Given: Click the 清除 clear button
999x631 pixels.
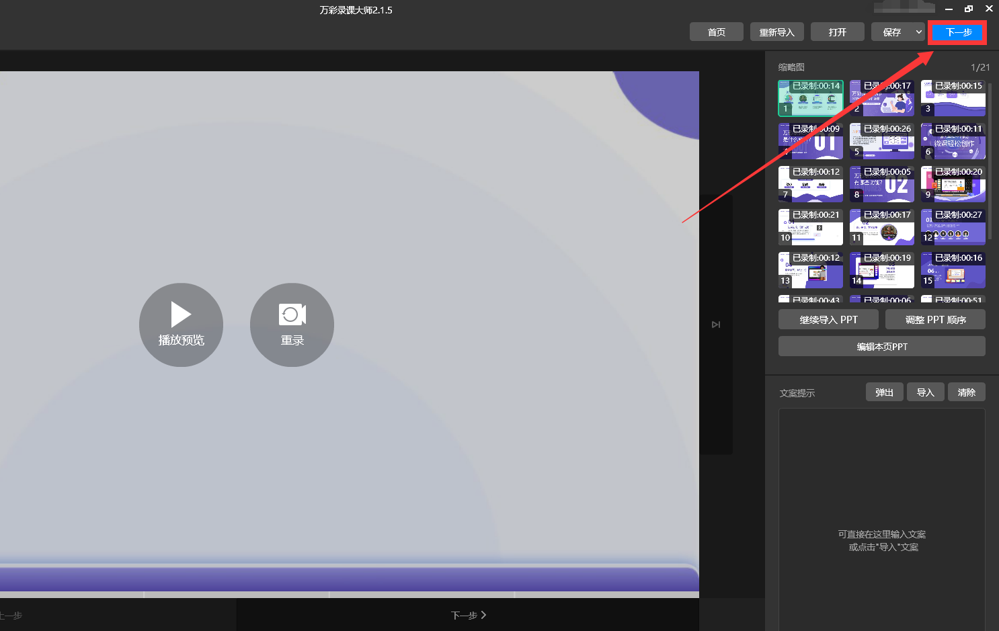Looking at the screenshot, I should point(967,392).
